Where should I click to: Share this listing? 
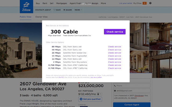click(x=68, y=10)
